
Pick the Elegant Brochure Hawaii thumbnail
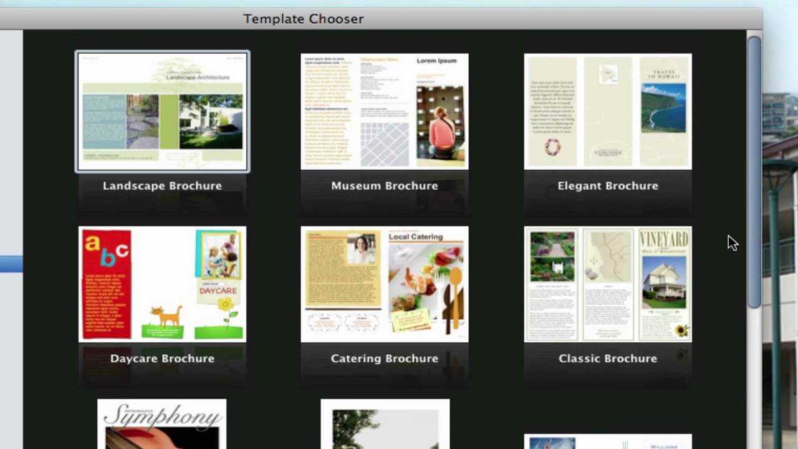(608, 111)
